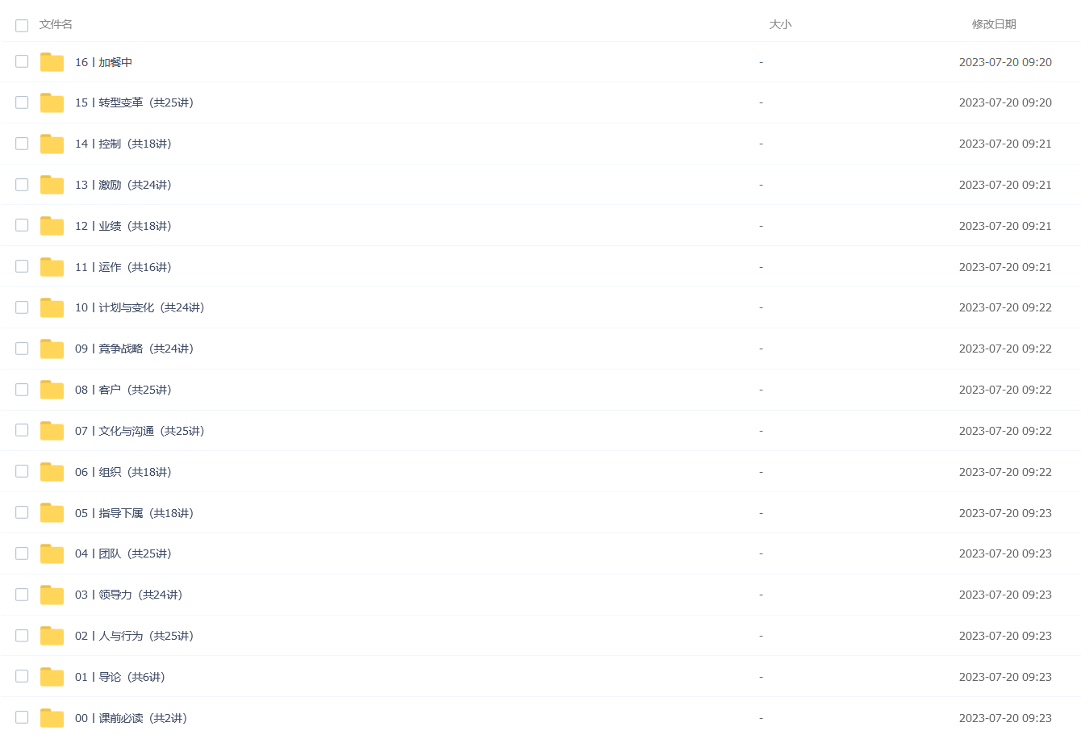Open the folder icon for 16丨加餐中
This screenshot has width=1081, height=735.
pos(52,62)
